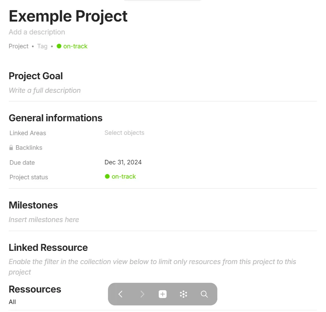Open the Tag selector under the title

tap(42, 46)
